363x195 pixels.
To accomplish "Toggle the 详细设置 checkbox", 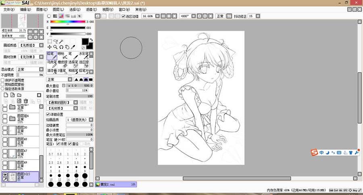I will click(x=48, y=114).
